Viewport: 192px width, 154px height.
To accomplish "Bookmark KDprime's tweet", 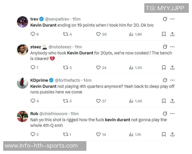I will tap(164, 101).
